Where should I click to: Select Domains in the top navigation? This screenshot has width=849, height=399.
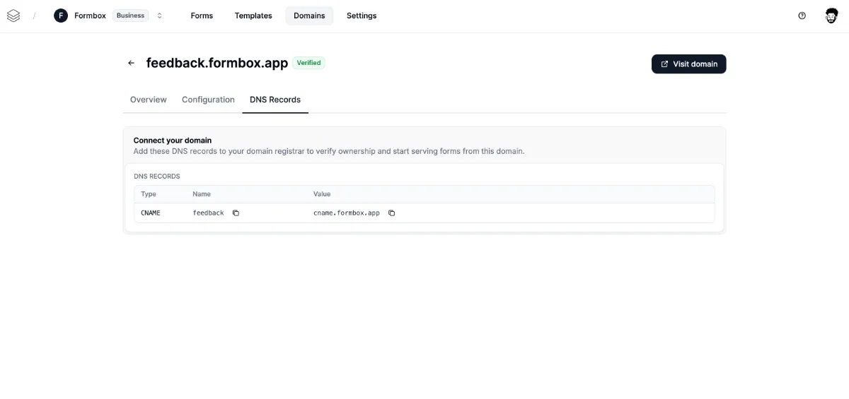coord(309,16)
